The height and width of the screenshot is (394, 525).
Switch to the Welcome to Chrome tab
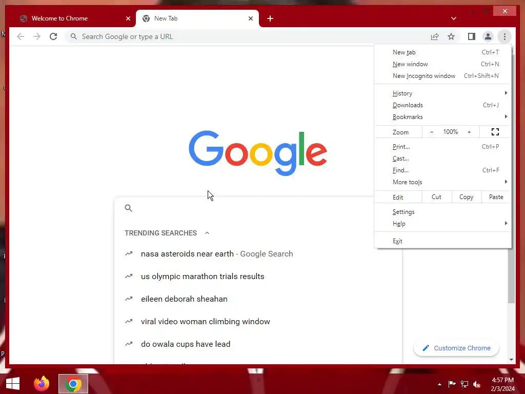pyautogui.click(x=72, y=19)
